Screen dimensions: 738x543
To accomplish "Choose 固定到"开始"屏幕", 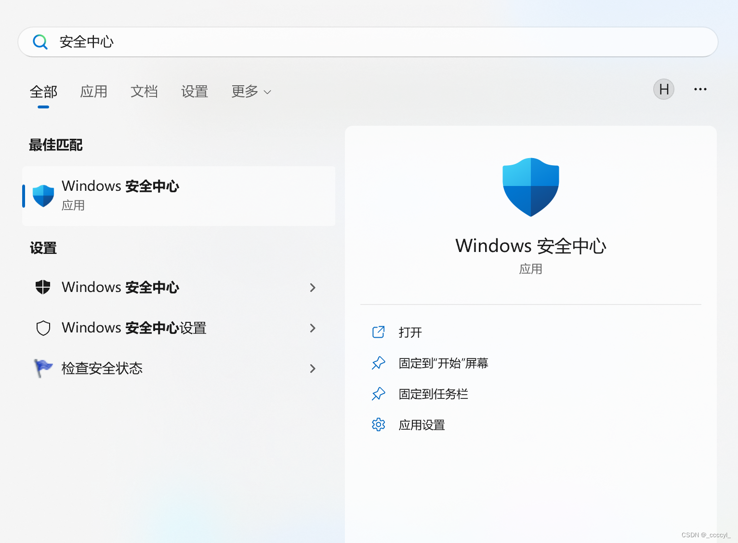I will 443,363.
